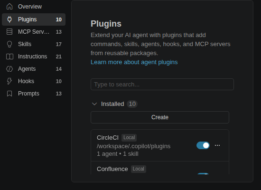Select the Skills sidebar item

(x=34, y=44)
